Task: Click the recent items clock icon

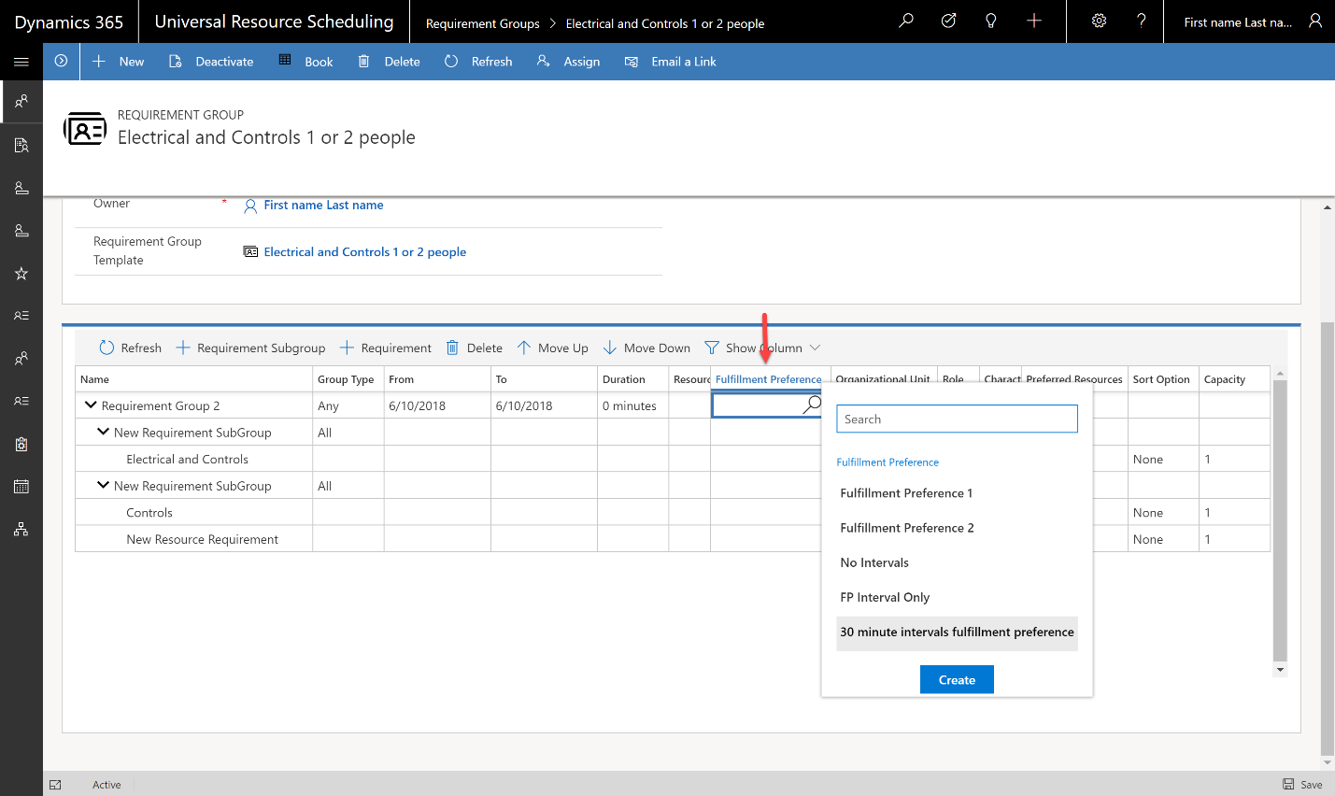Action: (61, 61)
